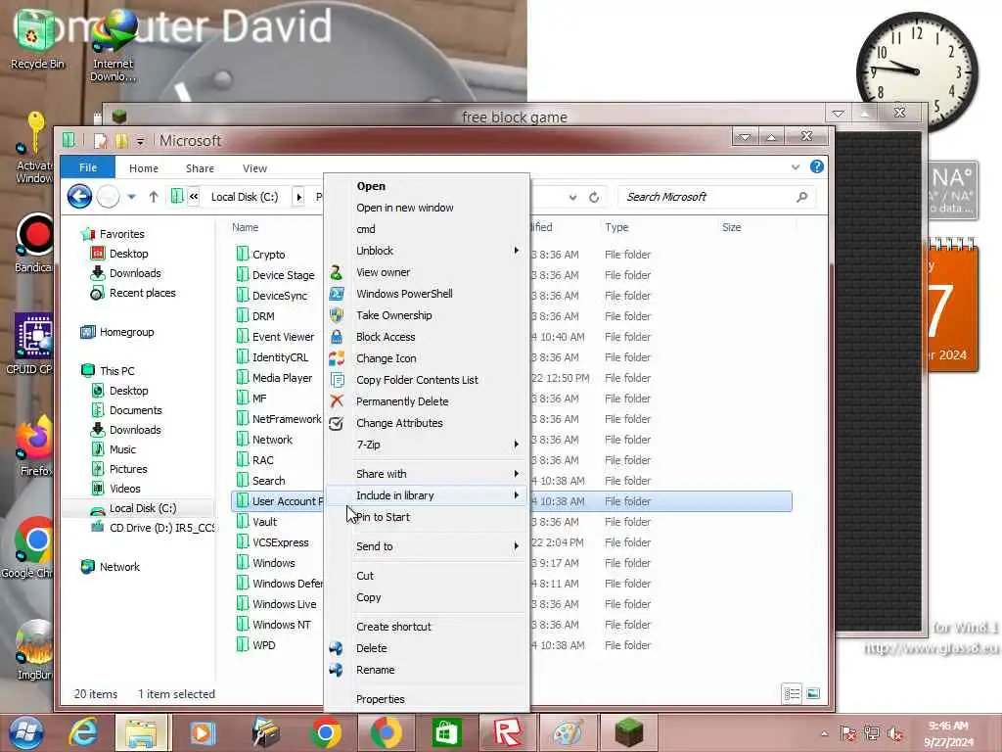Open Internet Download Manager desktop icon
Image resolution: width=1002 pixels, height=752 pixels.
pos(114,46)
